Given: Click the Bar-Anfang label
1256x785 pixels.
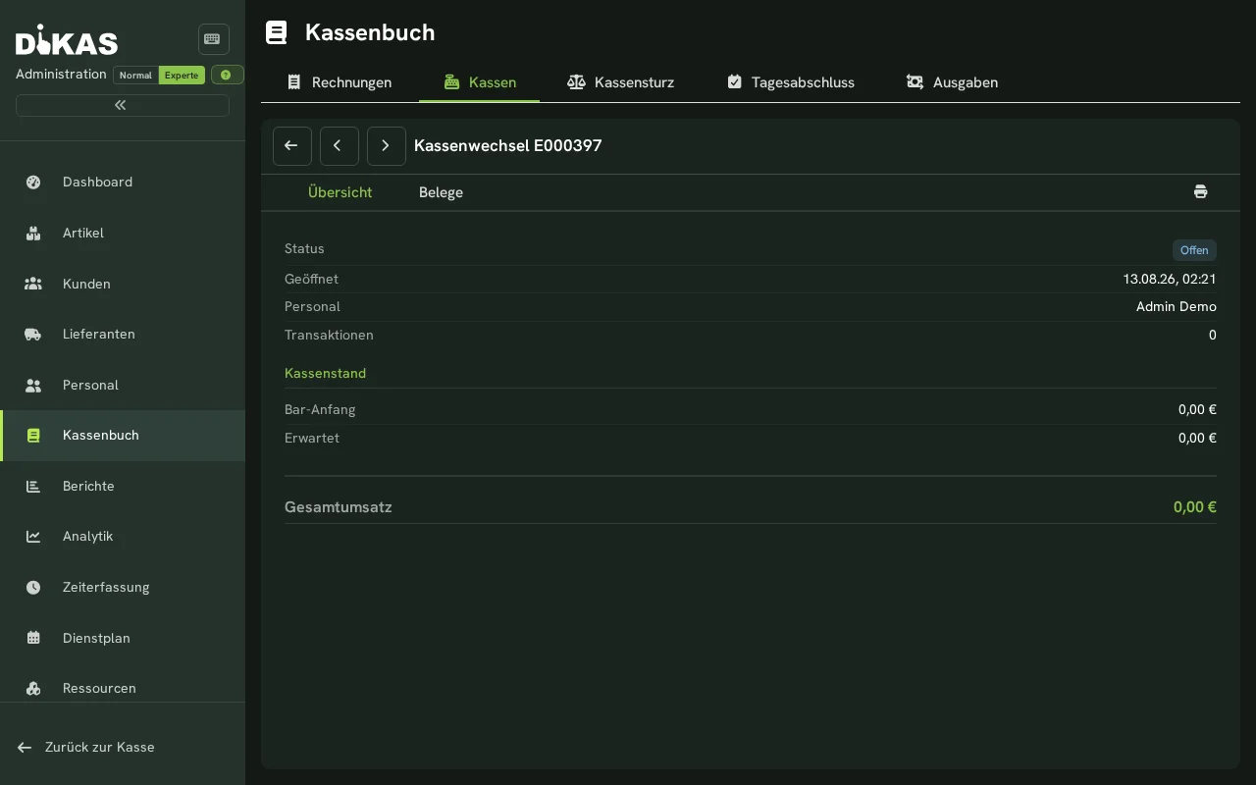Looking at the screenshot, I should [x=320, y=409].
